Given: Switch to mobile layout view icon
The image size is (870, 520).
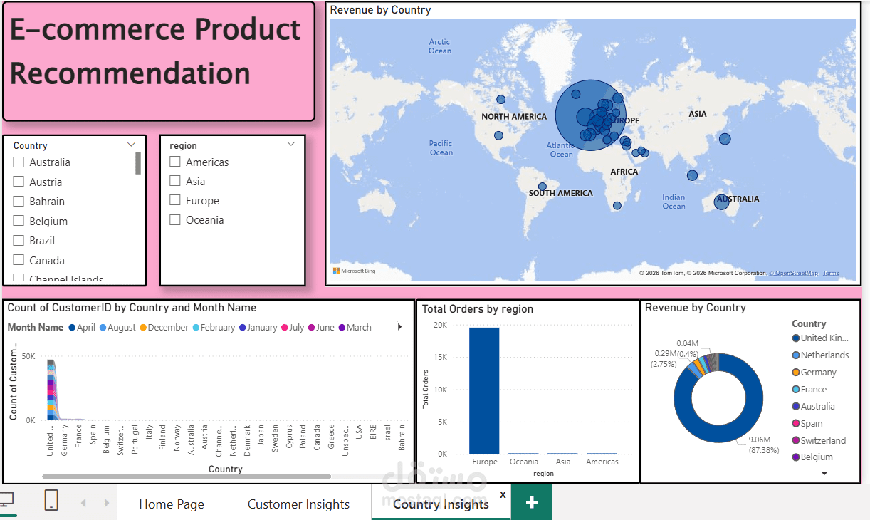Looking at the screenshot, I should 51,500.
